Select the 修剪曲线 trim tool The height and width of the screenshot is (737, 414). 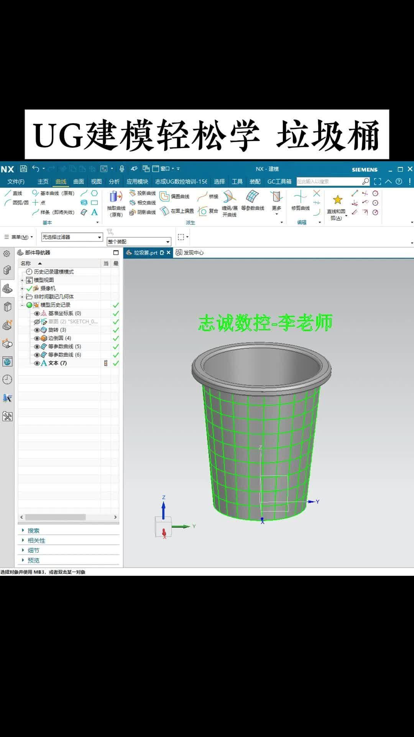tap(301, 200)
